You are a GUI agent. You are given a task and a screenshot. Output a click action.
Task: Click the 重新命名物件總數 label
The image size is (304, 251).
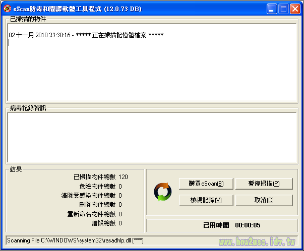point(92,214)
